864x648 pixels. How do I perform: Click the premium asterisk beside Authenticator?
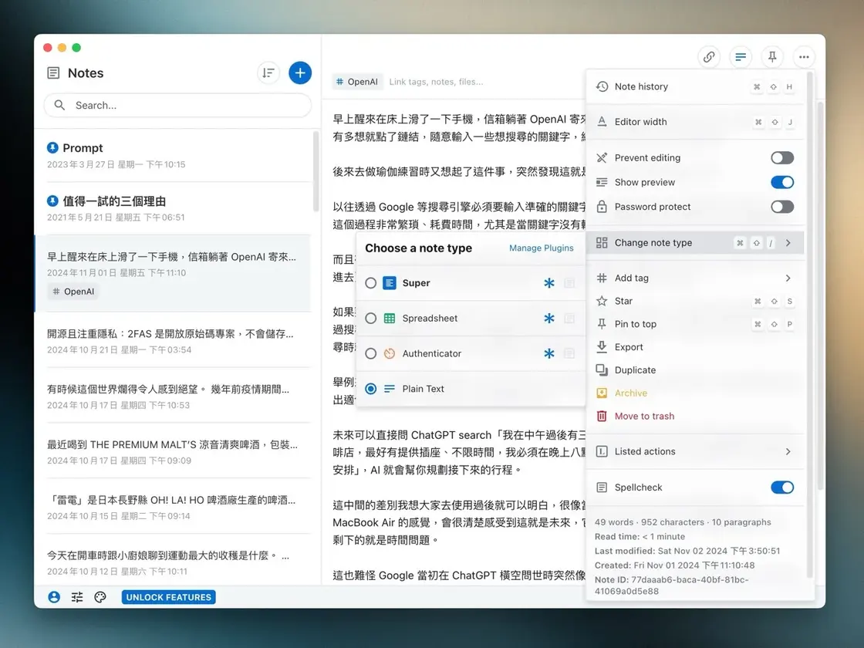[548, 354]
